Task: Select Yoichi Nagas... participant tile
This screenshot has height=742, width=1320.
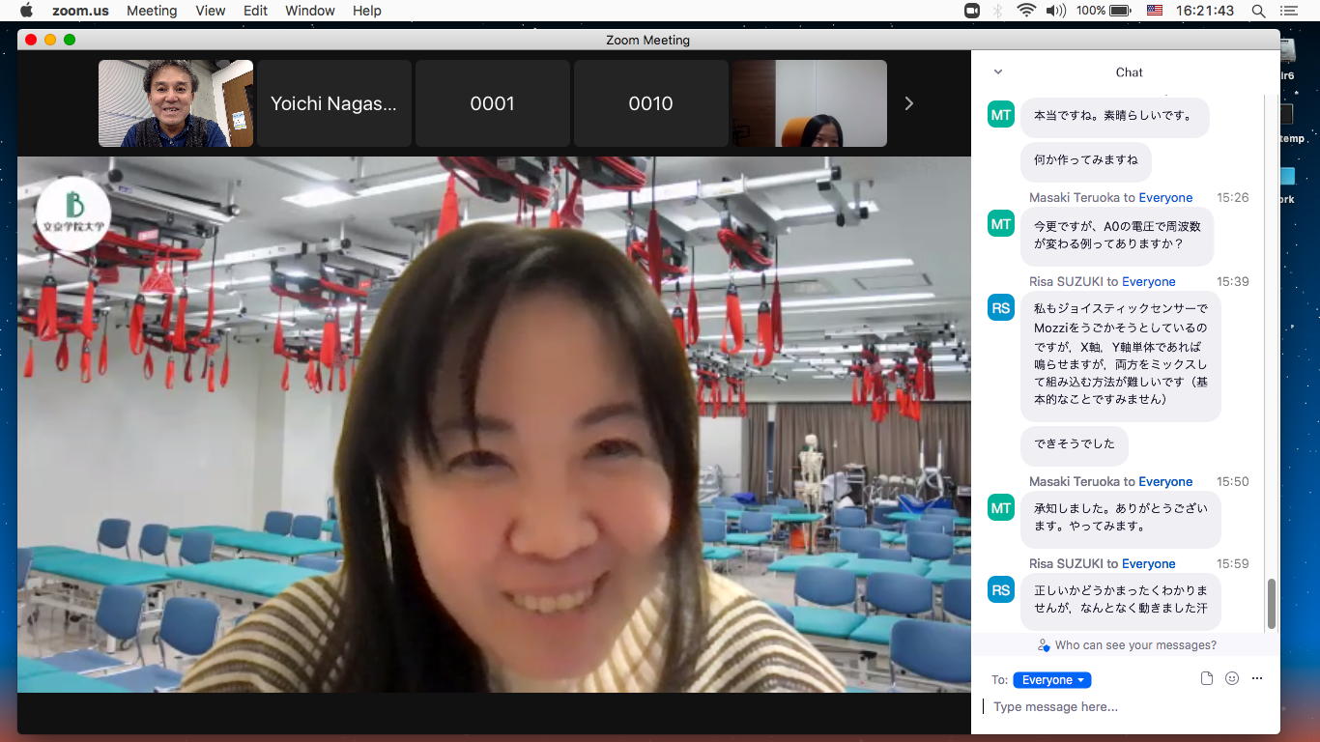Action: (333, 103)
